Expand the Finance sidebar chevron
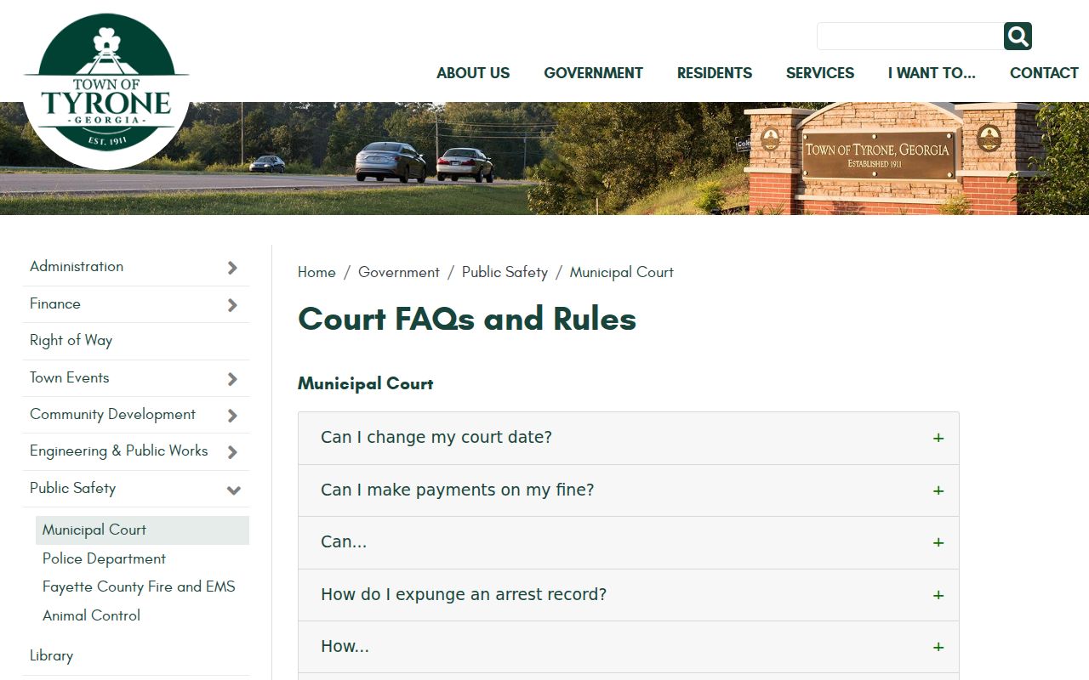This screenshot has height=680, width=1089. [x=232, y=305]
